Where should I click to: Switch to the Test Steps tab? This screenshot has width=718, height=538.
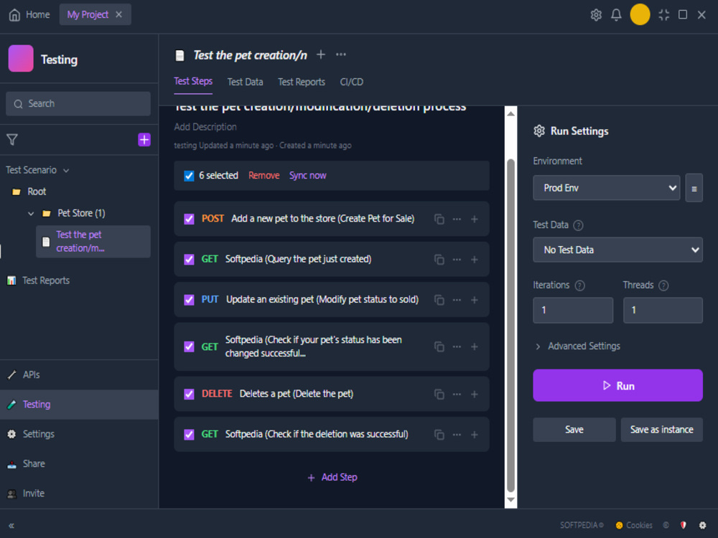(193, 82)
